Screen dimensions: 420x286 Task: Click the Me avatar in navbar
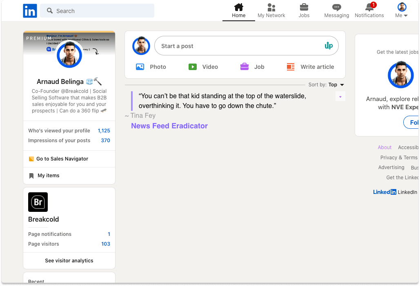tap(402, 7)
